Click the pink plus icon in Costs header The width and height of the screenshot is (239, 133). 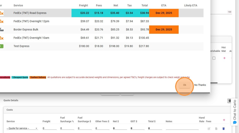[224, 120]
